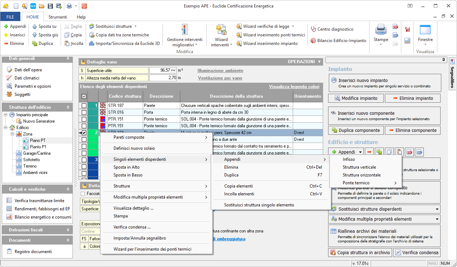Open Centro diagnostico tool

(335, 29)
